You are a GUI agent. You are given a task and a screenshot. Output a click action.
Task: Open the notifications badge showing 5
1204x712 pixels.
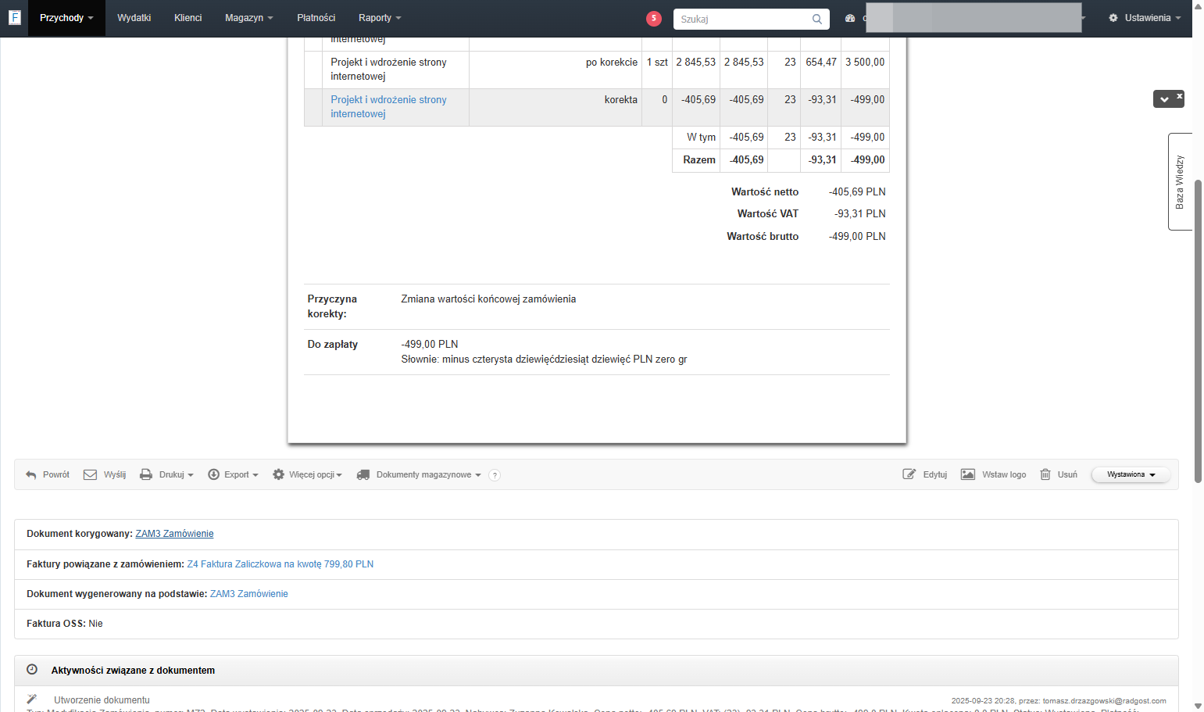point(654,19)
